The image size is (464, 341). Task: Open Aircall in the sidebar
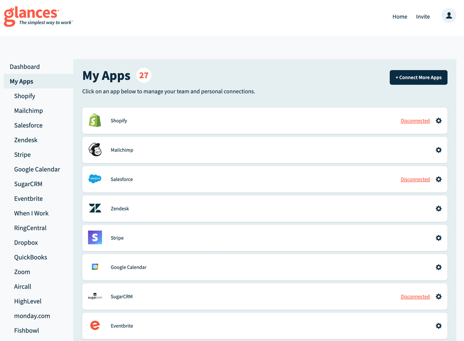(x=23, y=287)
